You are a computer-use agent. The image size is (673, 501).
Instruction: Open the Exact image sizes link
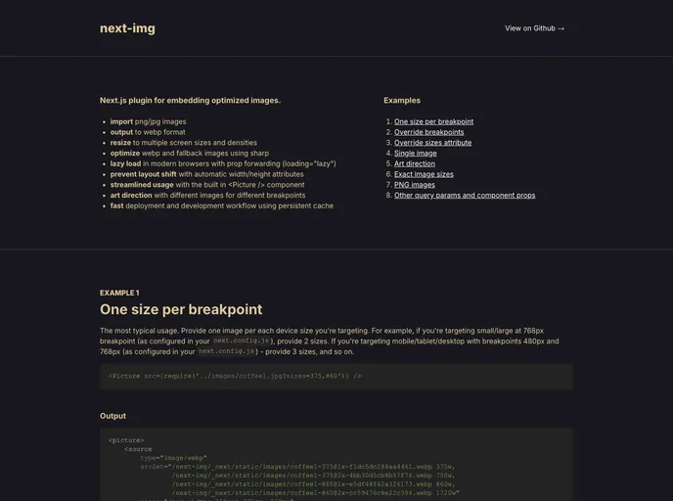click(x=424, y=174)
